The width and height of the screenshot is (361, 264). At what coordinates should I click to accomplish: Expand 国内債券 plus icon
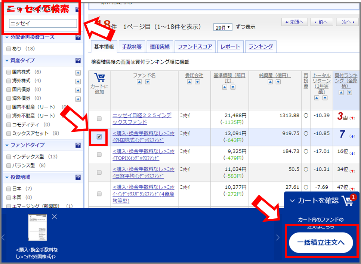click(x=78, y=91)
